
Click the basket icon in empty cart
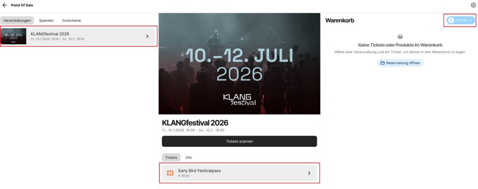pos(400,36)
